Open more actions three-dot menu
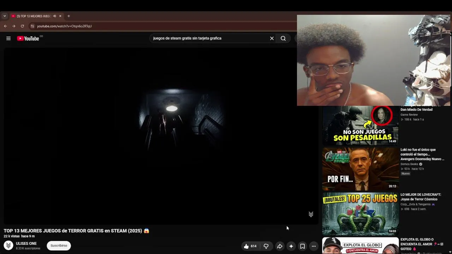Viewport: 452px width, 254px height. click(314, 246)
